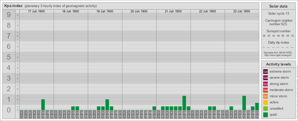
Task: Click the 9–12 hour box under 20 Jun
Action: (x=137, y=115)
